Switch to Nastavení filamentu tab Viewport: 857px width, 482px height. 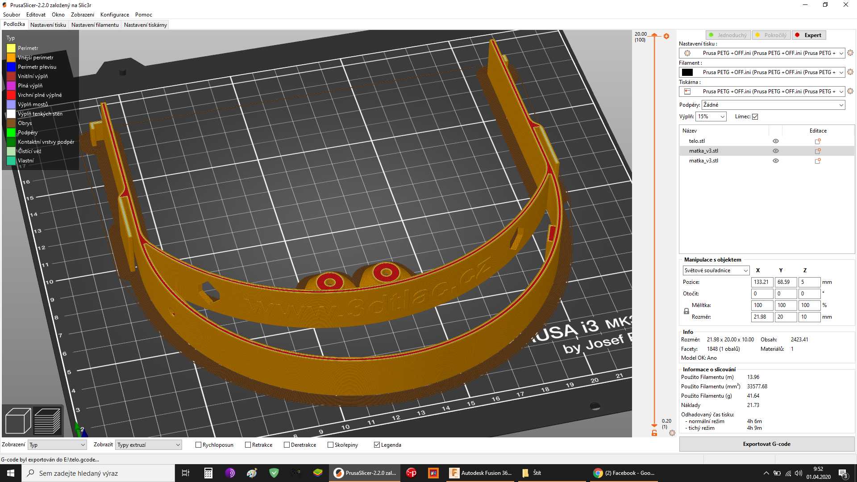95,25
